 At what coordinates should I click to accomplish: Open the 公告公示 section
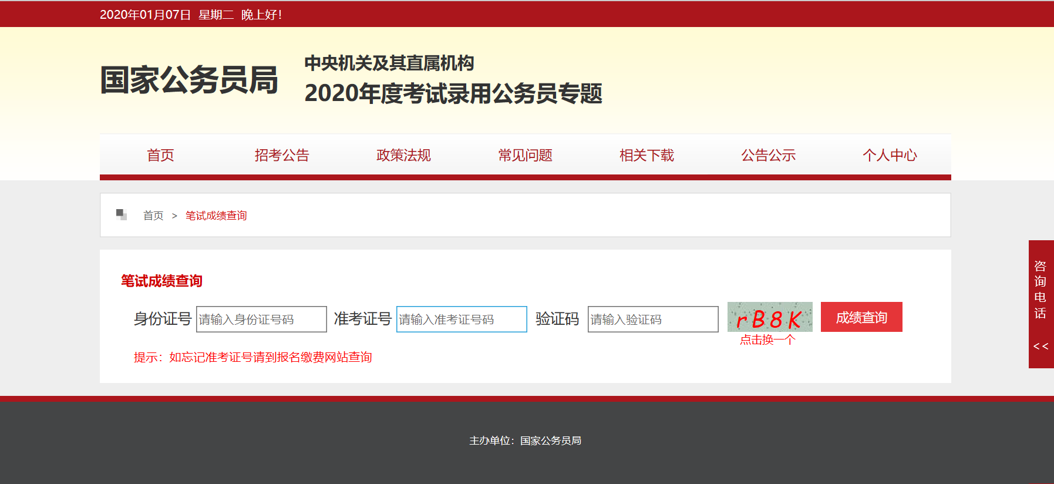(768, 155)
